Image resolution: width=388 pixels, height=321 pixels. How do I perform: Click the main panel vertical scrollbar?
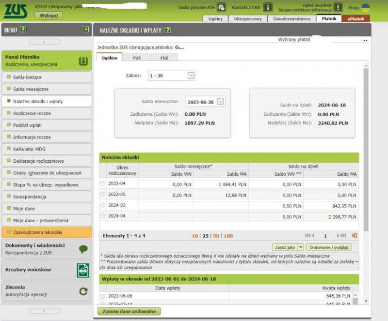coord(366,145)
